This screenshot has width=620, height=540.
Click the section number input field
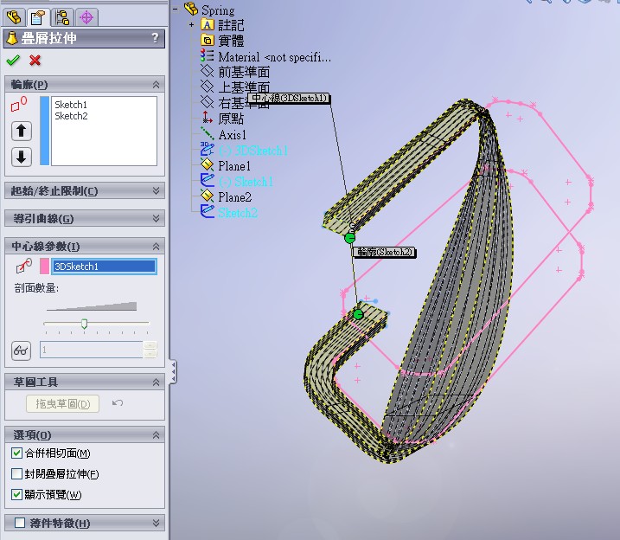pyautogui.click(x=92, y=350)
